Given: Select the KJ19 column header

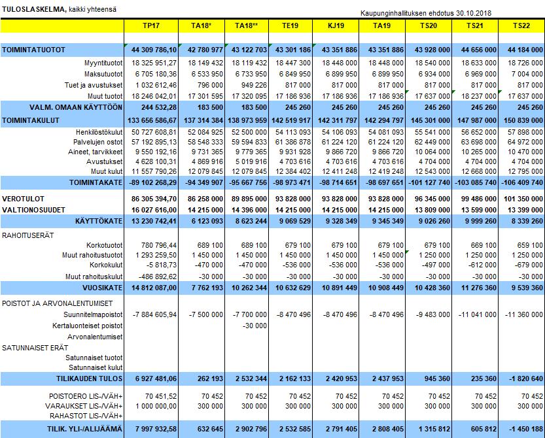Looking at the screenshot, I should tap(336, 25).
